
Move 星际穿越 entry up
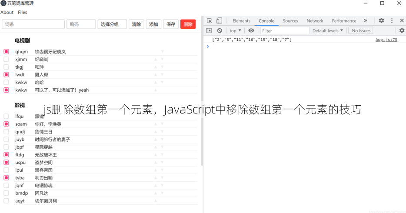click(156, 147)
